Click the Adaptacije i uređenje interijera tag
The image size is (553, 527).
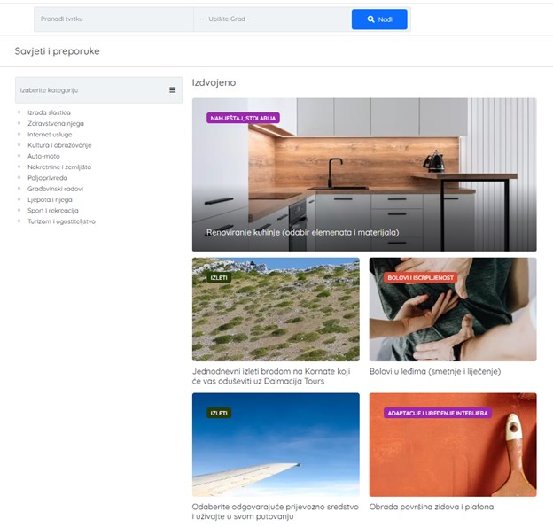pos(438,413)
